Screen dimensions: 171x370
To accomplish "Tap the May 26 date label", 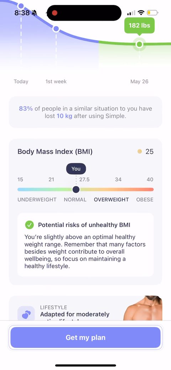I will click(139, 81).
